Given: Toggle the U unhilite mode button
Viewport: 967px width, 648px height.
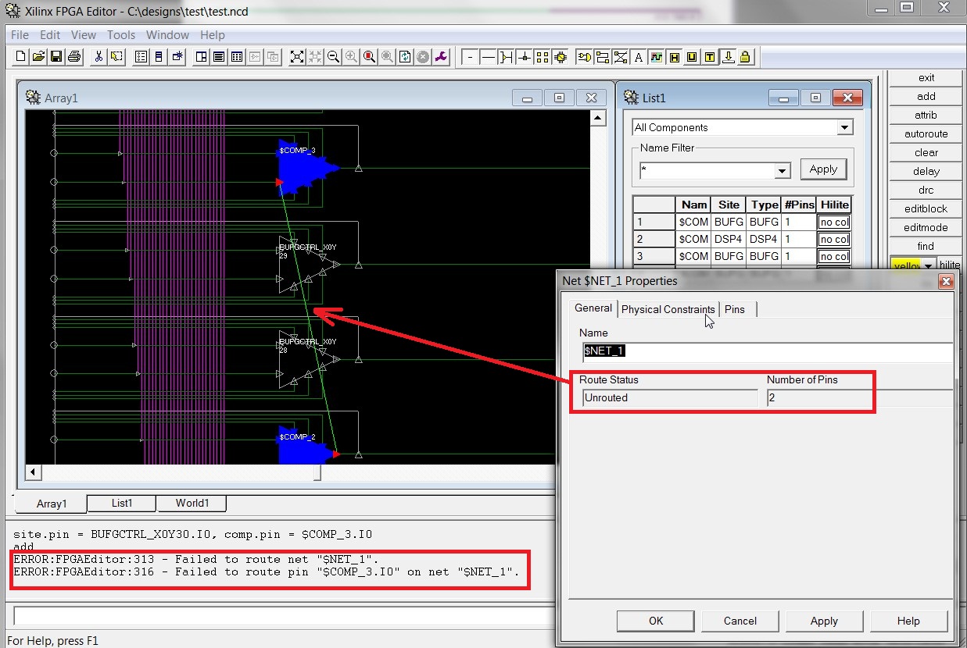Looking at the screenshot, I should pyautogui.click(x=693, y=57).
